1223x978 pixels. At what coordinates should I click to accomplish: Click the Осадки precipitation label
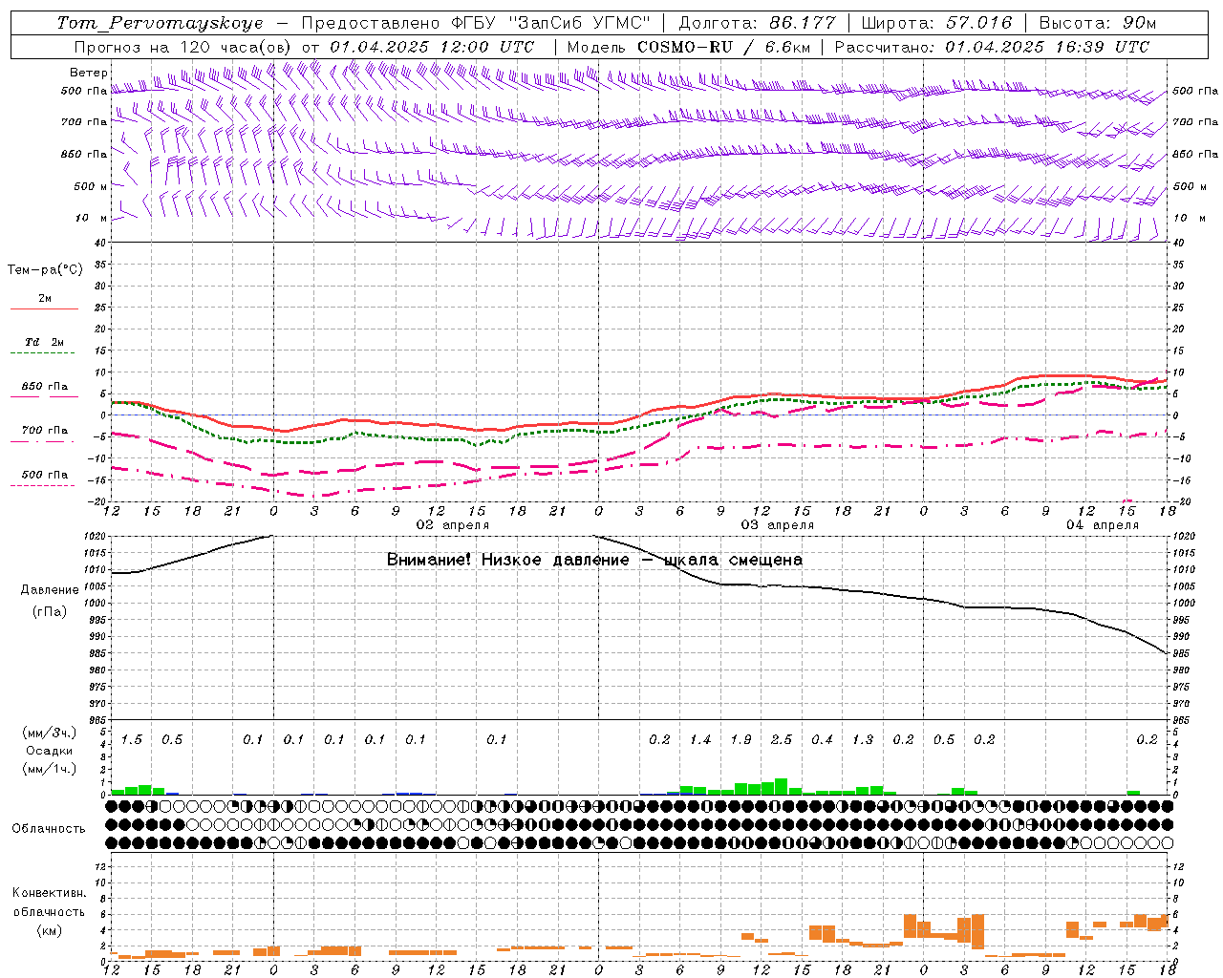pyautogui.click(x=50, y=752)
